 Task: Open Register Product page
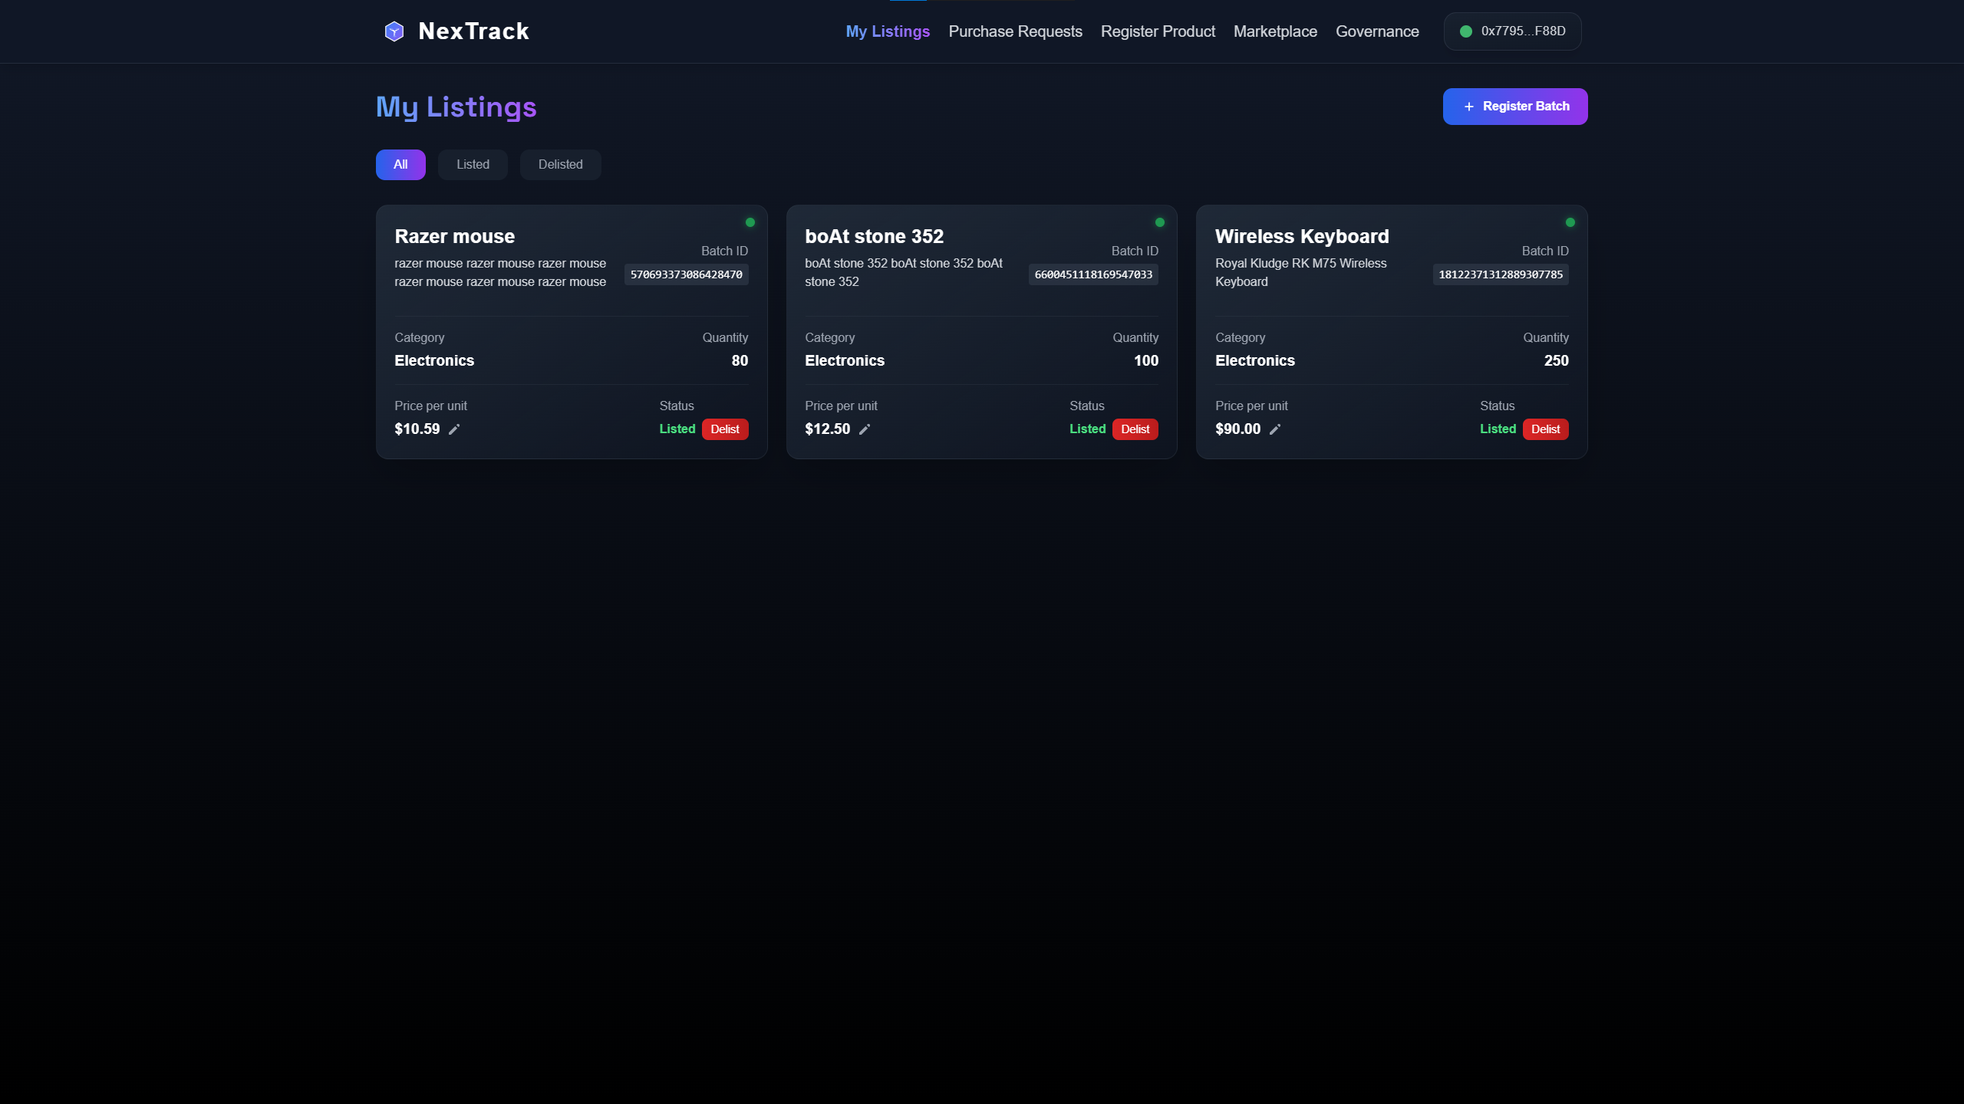[x=1158, y=31]
